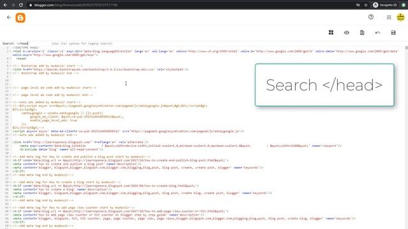Open the Google account avatar
Viewport: 408px width, 229px height.
400,17
